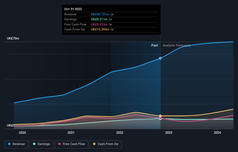Click the UK£0 y-axis label
238x152 pixels.
pos(10,125)
